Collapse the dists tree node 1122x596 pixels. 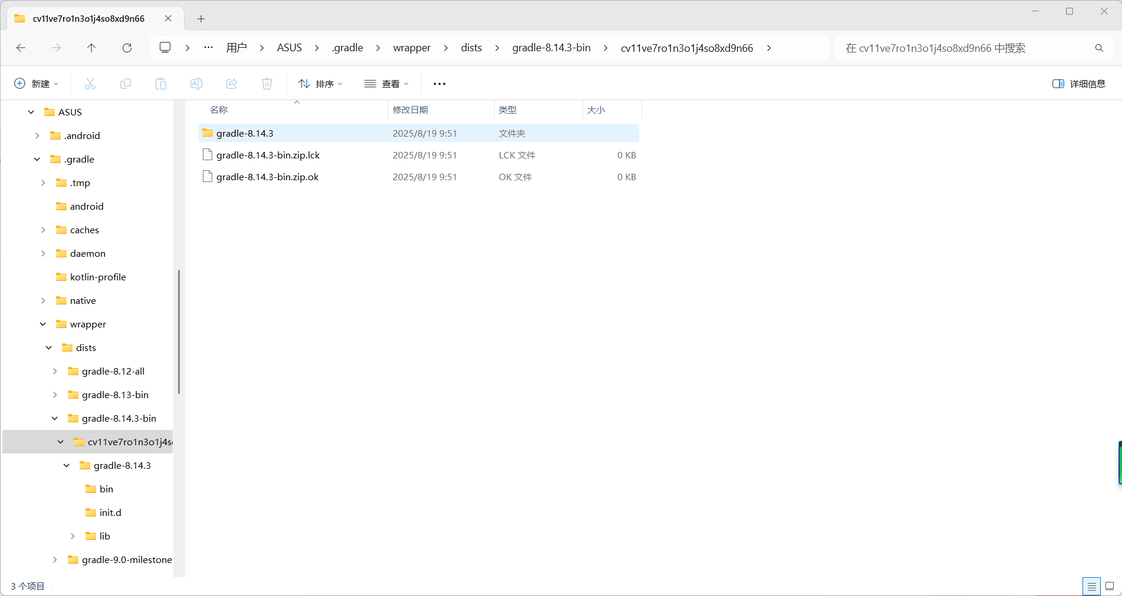[49, 347]
